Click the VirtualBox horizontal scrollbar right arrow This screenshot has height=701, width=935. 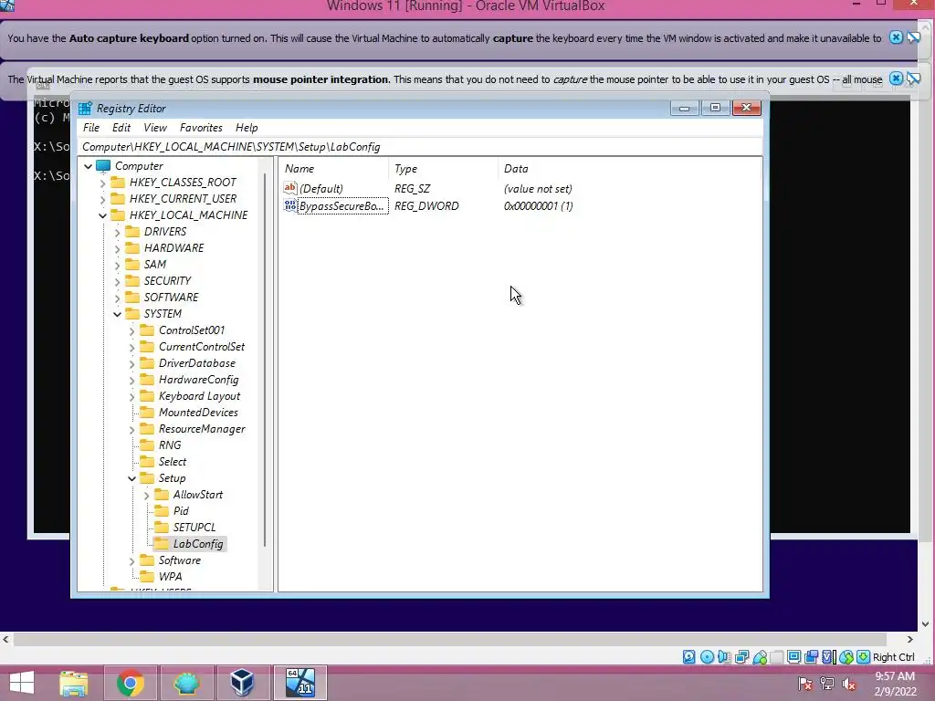910,639
